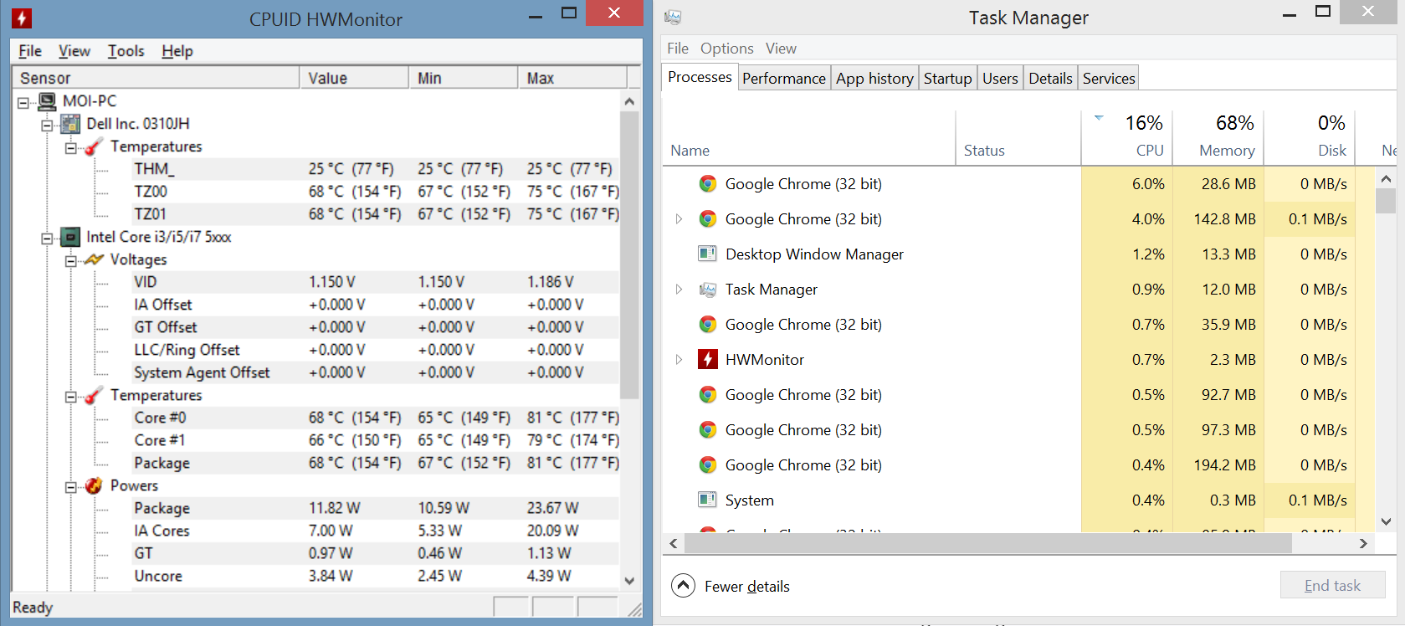Click HWMonitor Value column header
This screenshot has height=626, width=1405.
(354, 78)
